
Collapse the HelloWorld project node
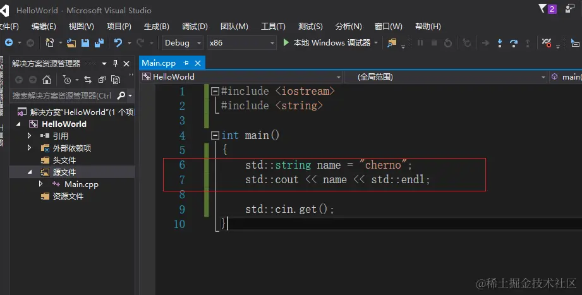18,124
